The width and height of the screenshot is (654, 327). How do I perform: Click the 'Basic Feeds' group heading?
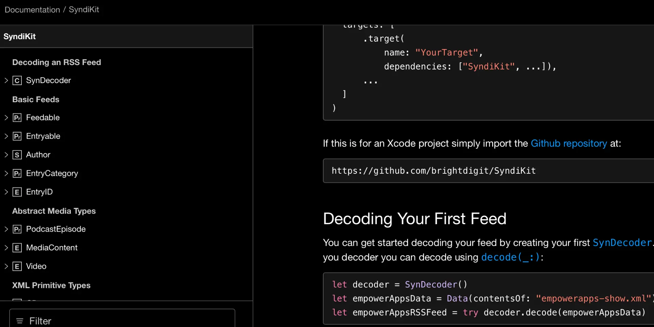[36, 99]
